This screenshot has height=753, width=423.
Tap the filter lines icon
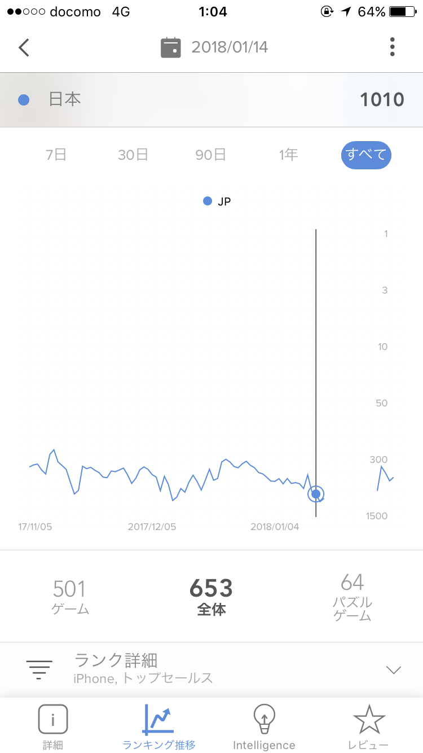[x=39, y=669]
